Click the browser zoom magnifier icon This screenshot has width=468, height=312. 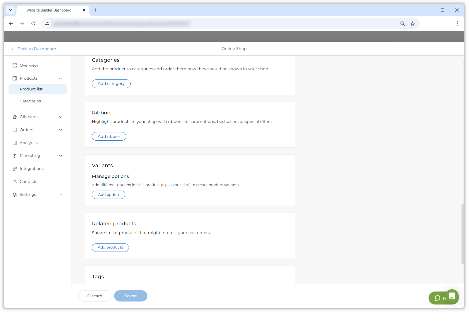coord(402,23)
